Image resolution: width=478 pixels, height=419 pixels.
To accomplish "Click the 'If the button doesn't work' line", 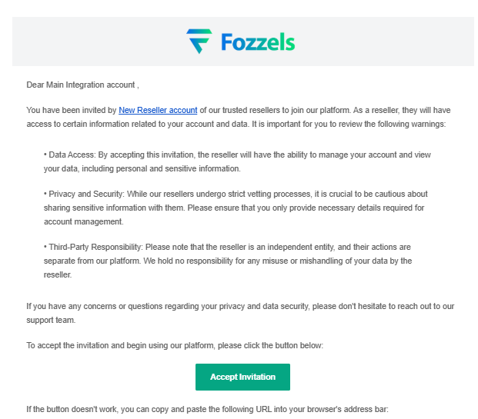I will [x=207, y=409].
